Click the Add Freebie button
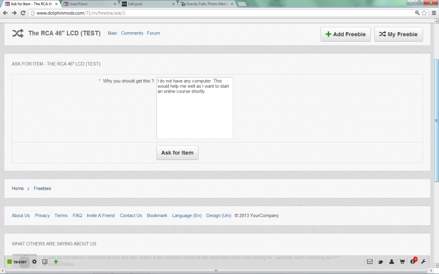This screenshot has height=274, width=439. click(x=346, y=34)
